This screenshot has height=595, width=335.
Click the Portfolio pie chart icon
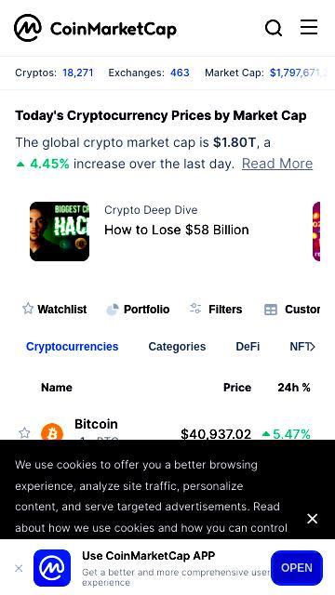112,310
